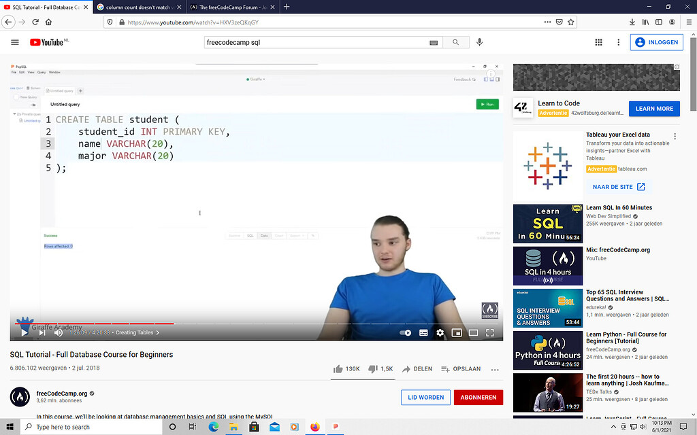Open Windows notification center
Image resolution: width=697 pixels, height=435 pixels.
coord(683,427)
